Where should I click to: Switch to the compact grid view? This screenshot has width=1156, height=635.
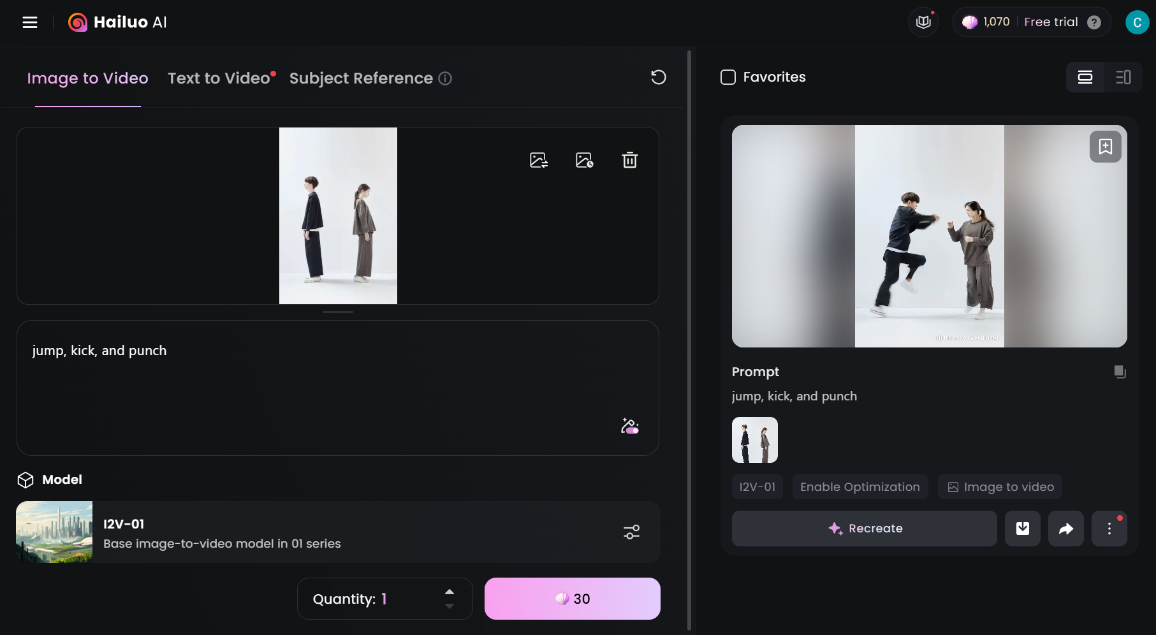1123,77
